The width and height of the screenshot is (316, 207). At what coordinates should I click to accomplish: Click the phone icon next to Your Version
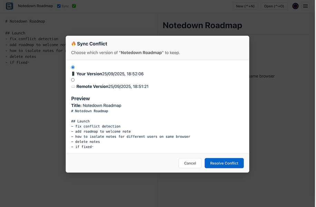[73, 73]
